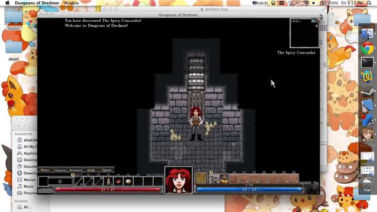Viewport: 377px width, 212px height.
Task: Pick up gold pile left of the hero
Action: click(175, 135)
